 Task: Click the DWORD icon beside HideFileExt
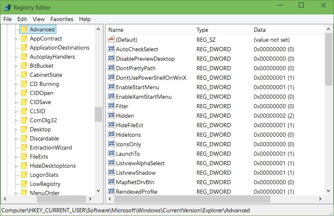tap(111, 125)
